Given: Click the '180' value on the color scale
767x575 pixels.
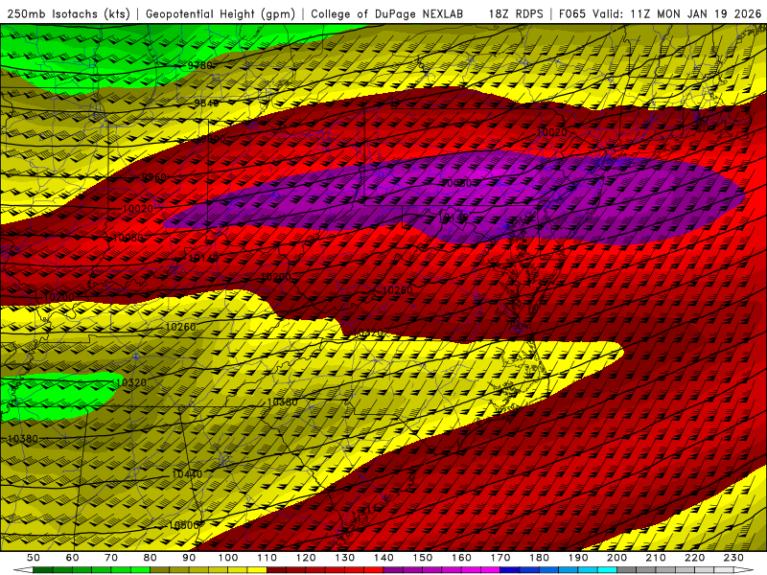Looking at the screenshot, I should point(539,558).
